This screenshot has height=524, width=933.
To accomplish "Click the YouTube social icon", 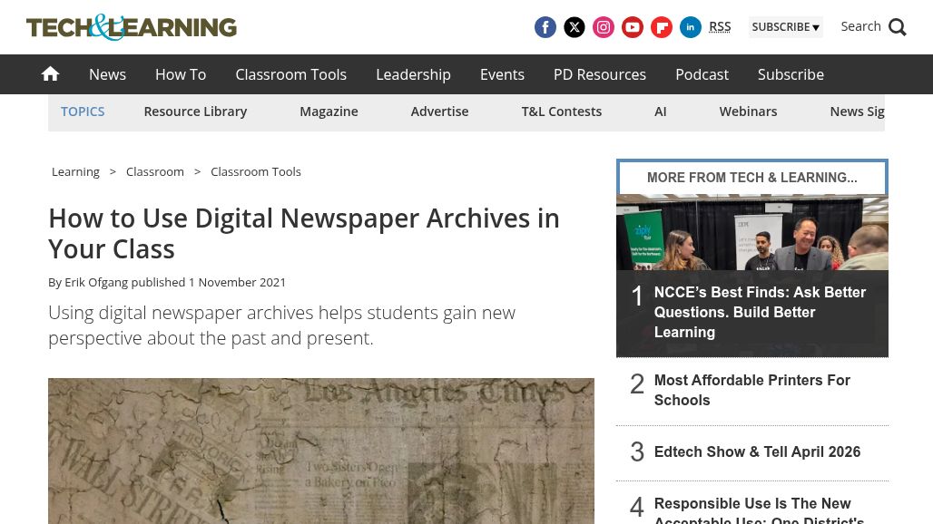I will (x=633, y=27).
